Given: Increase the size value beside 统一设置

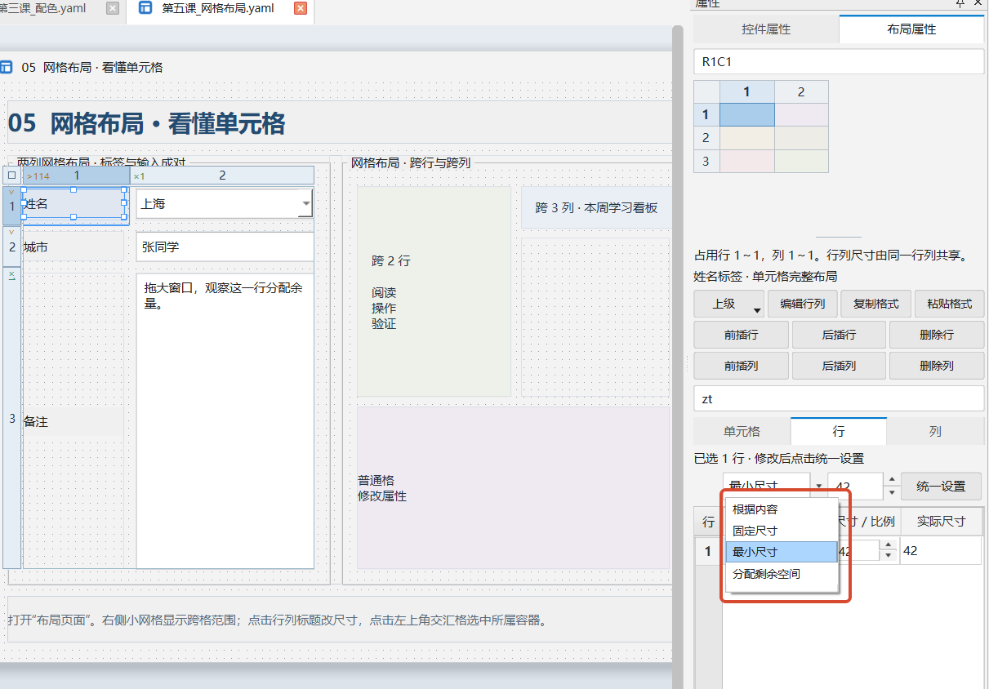Looking at the screenshot, I should tap(892, 479).
